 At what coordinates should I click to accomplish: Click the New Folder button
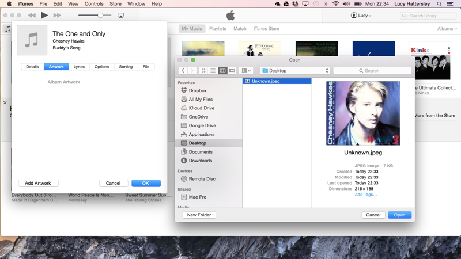click(x=199, y=215)
